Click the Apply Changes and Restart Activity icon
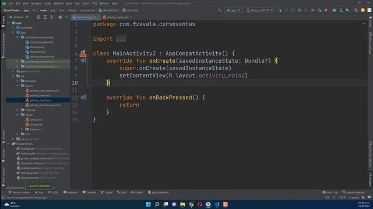373x209 pixels. (280, 10)
